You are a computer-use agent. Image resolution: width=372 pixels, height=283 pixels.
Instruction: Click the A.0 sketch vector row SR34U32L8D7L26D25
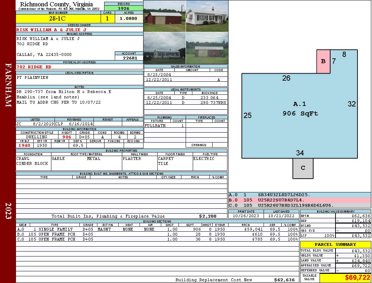(299, 195)
